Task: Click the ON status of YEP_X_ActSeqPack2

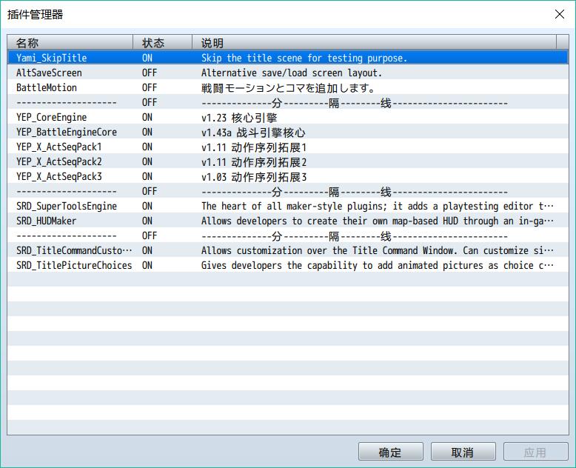Action: point(147,161)
